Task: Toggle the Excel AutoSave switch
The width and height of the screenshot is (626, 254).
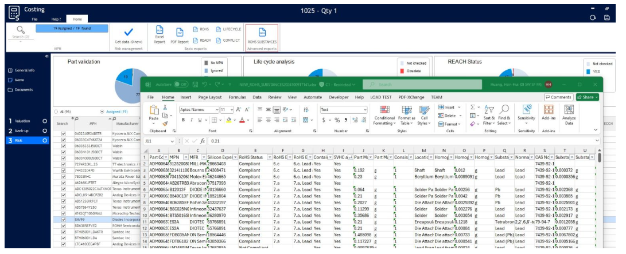Action: (x=182, y=84)
